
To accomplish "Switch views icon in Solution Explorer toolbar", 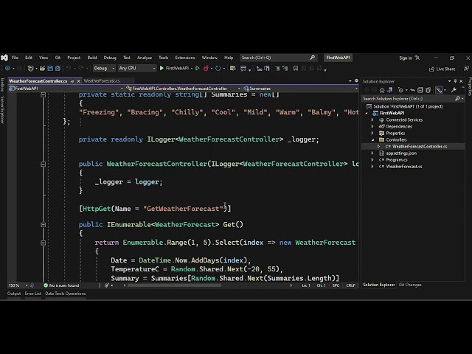I will tap(390, 90).
